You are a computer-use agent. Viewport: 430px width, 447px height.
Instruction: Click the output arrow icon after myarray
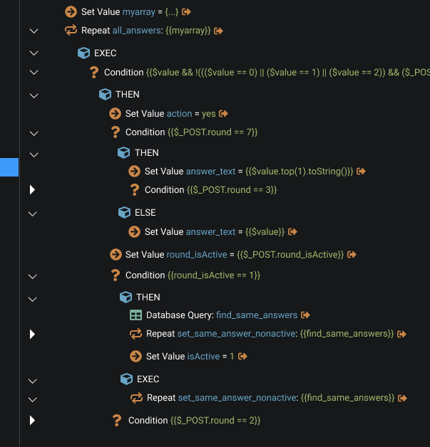point(187,12)
